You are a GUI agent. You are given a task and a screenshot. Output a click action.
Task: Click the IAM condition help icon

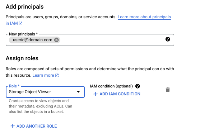tap(138, 86)
